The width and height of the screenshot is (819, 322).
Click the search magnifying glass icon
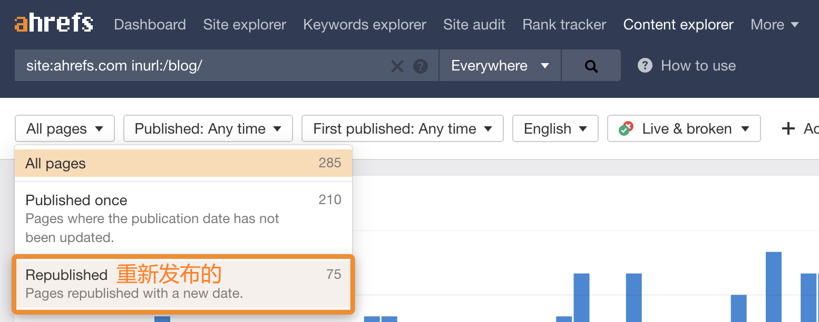tap(591, 65)
